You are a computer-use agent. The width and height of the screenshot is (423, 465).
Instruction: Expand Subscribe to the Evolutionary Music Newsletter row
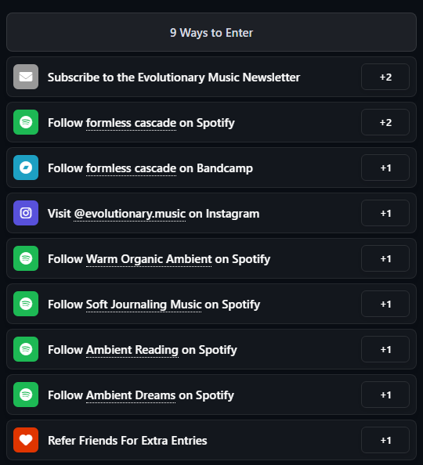tap(211, 77)
